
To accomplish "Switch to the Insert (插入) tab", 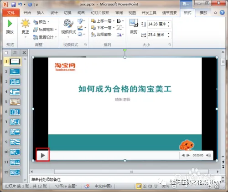I will 41,13.
